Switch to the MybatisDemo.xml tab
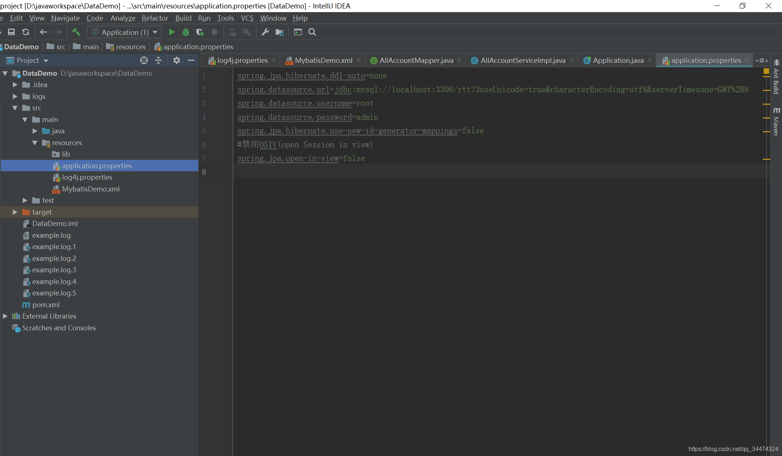Image resolution: width=782 pixels, height=456 pixels. pyautogui.click(x=323, y=60)
